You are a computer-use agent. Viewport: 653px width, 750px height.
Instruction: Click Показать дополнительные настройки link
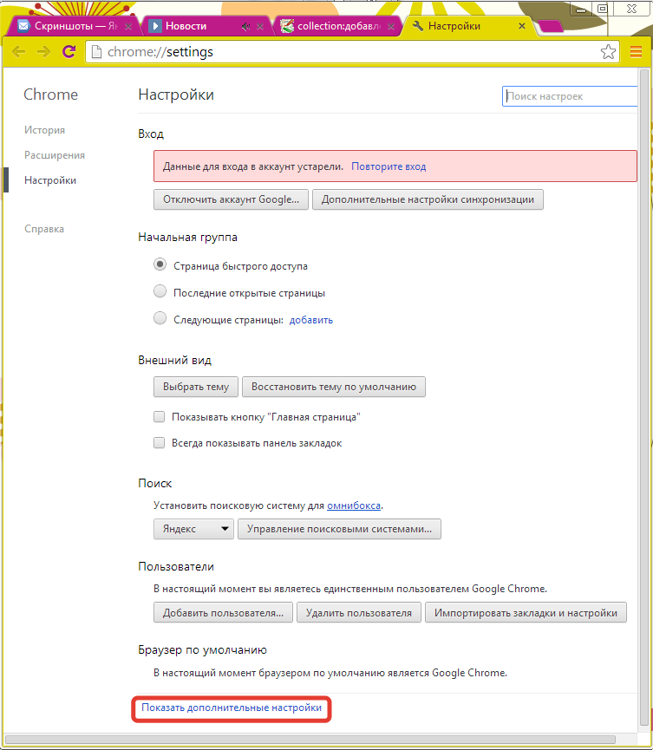coord(232,708)
